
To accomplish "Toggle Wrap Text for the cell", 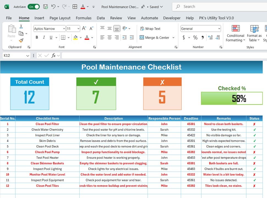I will [x=150, y=29].
